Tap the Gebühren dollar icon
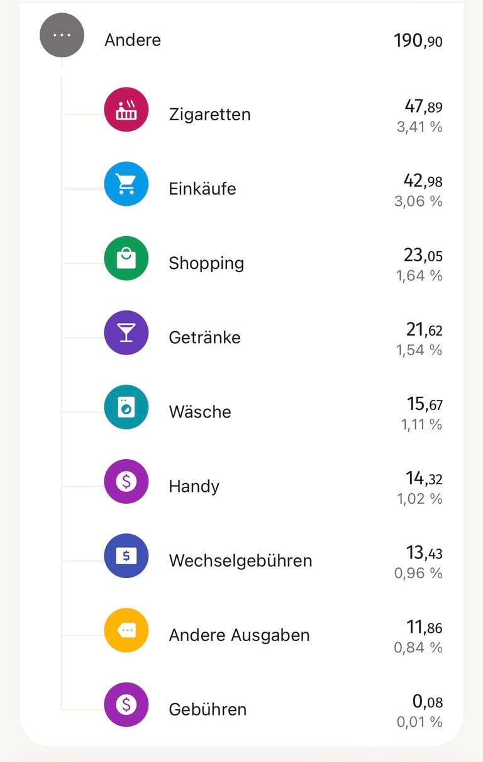This screenshot has height=762, width=483. [126, 705]
